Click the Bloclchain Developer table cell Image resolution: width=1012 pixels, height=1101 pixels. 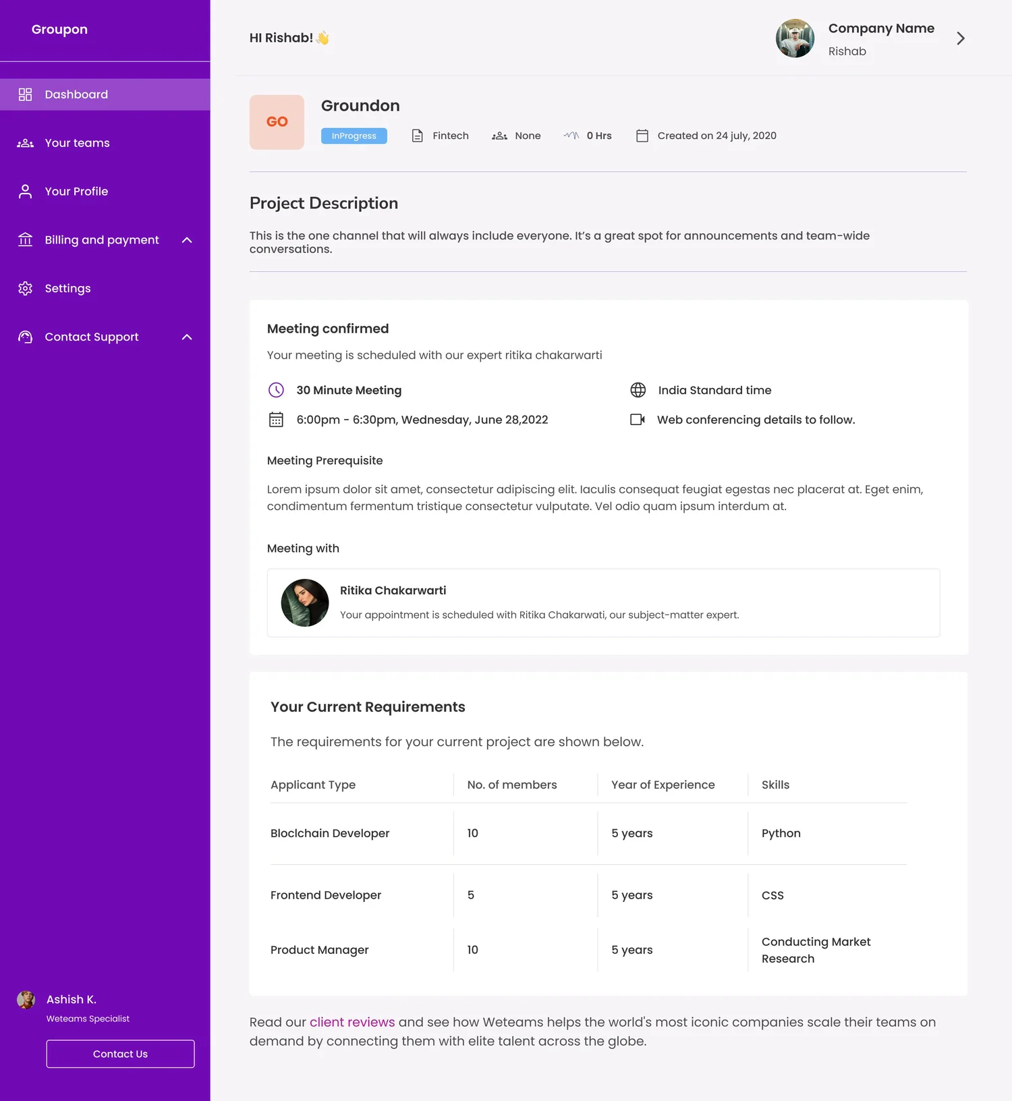(x=330, y=833)
